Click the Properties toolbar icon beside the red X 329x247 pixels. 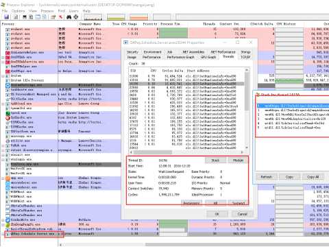(53, 17)
